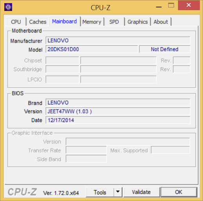
Task: Click the Motherboard group heading
Action: pos(27,31)
